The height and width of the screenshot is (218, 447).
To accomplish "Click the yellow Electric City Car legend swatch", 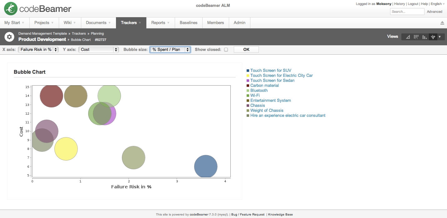I will pos(248,76).
